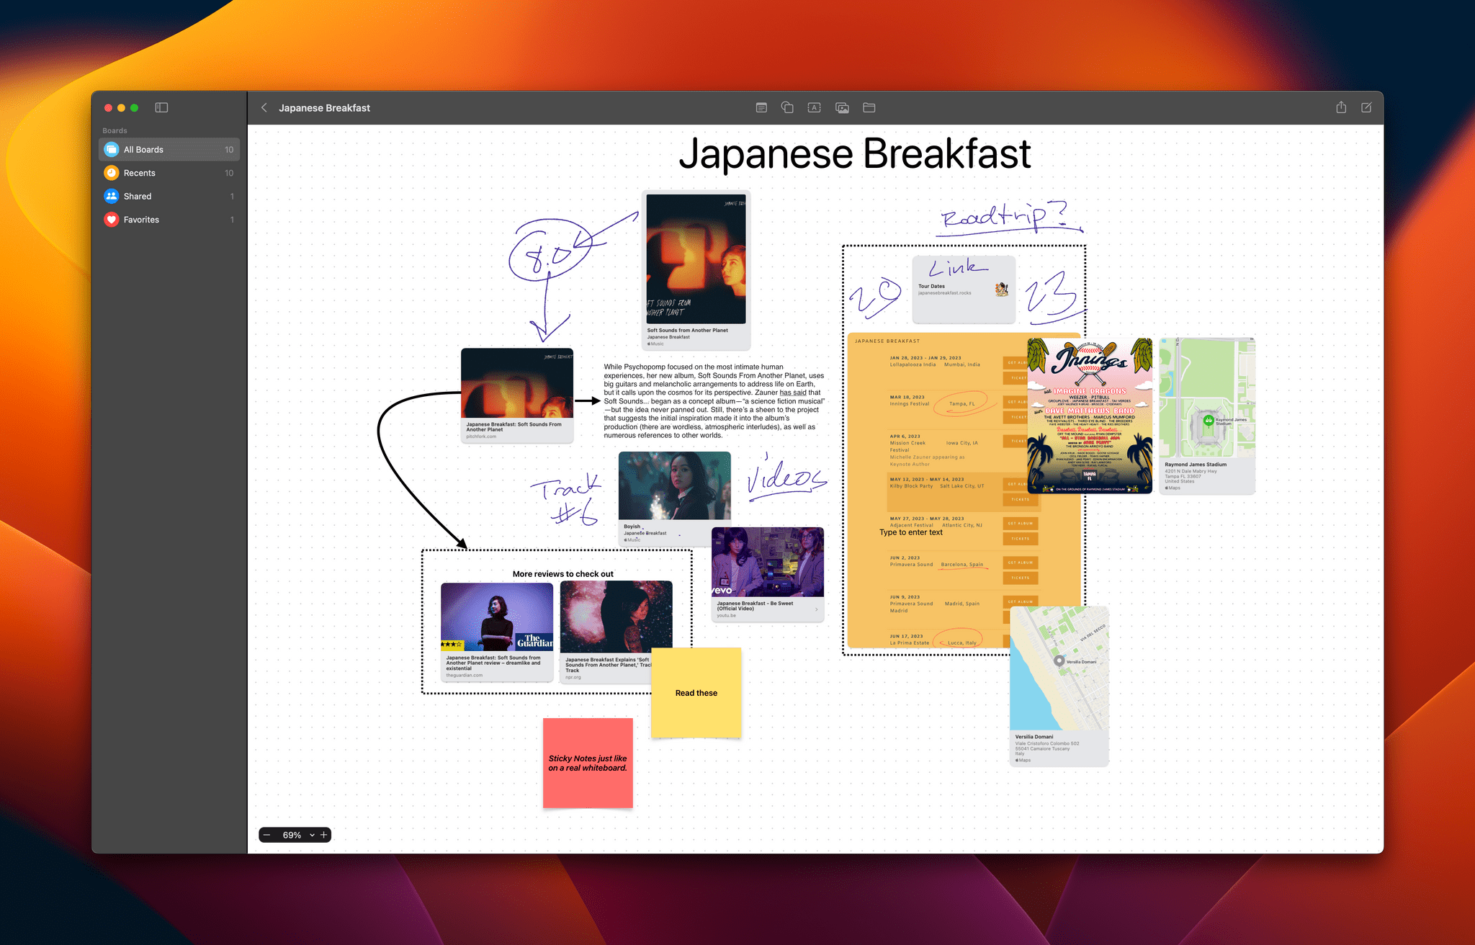Click the Boards sidebar section header
The width and height of the screenshot is (1475, 945).
(115, 130)
